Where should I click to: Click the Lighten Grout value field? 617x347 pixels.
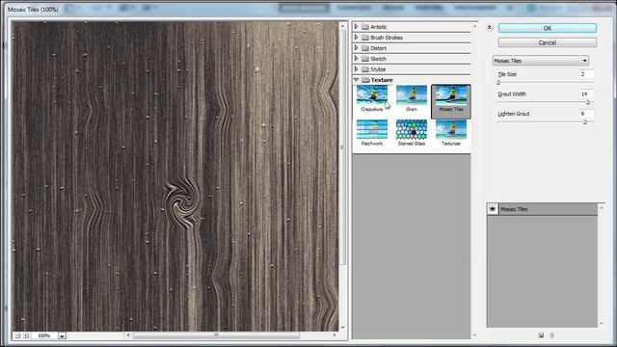[x=586, y=114]
